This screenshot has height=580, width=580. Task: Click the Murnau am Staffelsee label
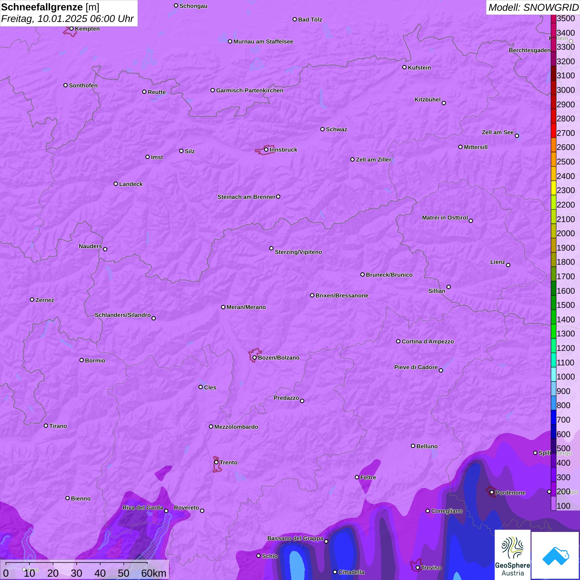pos(263,41)
